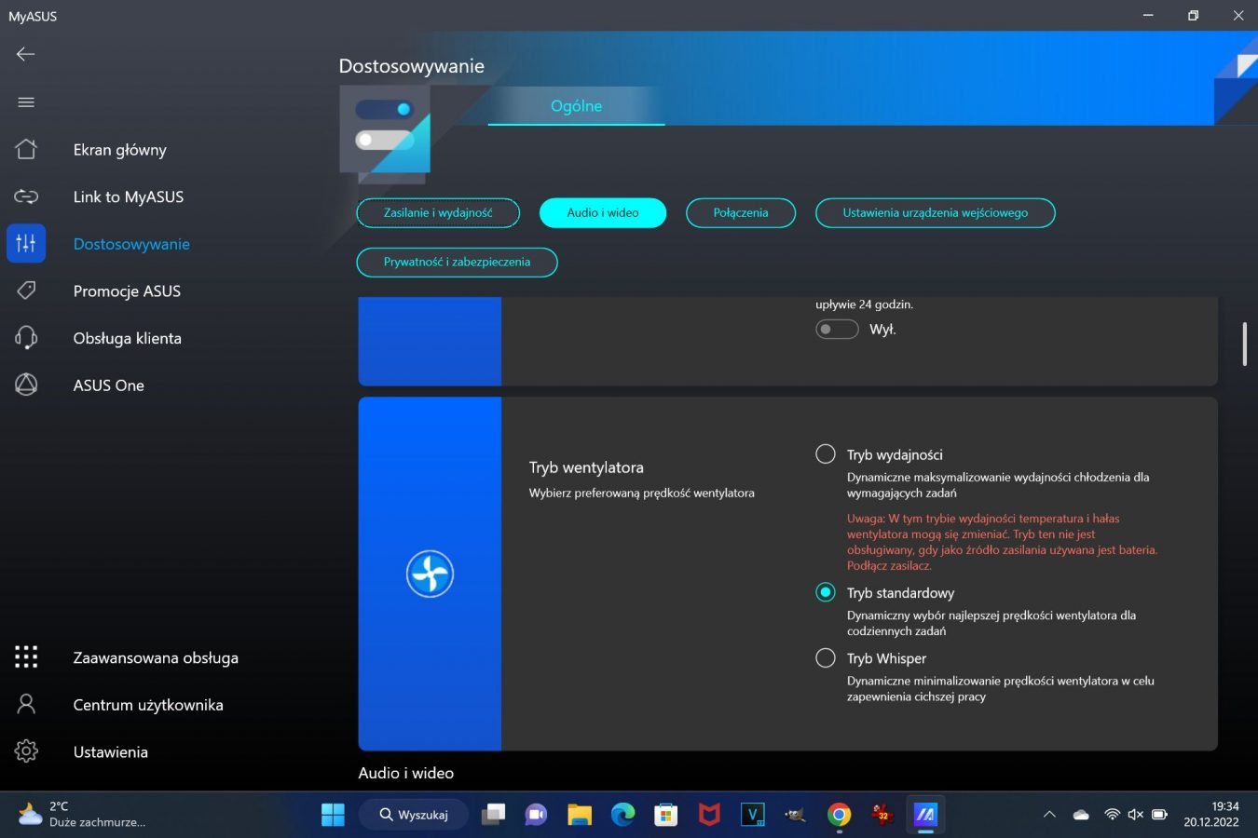This screenshot has width=1258, height=838.
Task: Click the Zasilanie i wydajność button
Action: point(438,213)
